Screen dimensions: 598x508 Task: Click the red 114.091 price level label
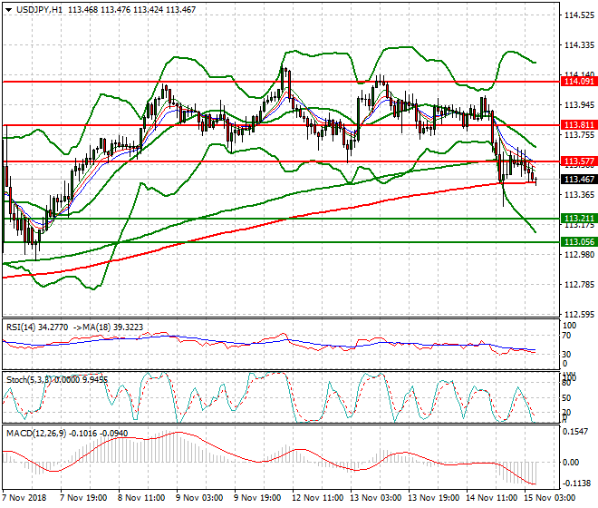coord(579,82)
